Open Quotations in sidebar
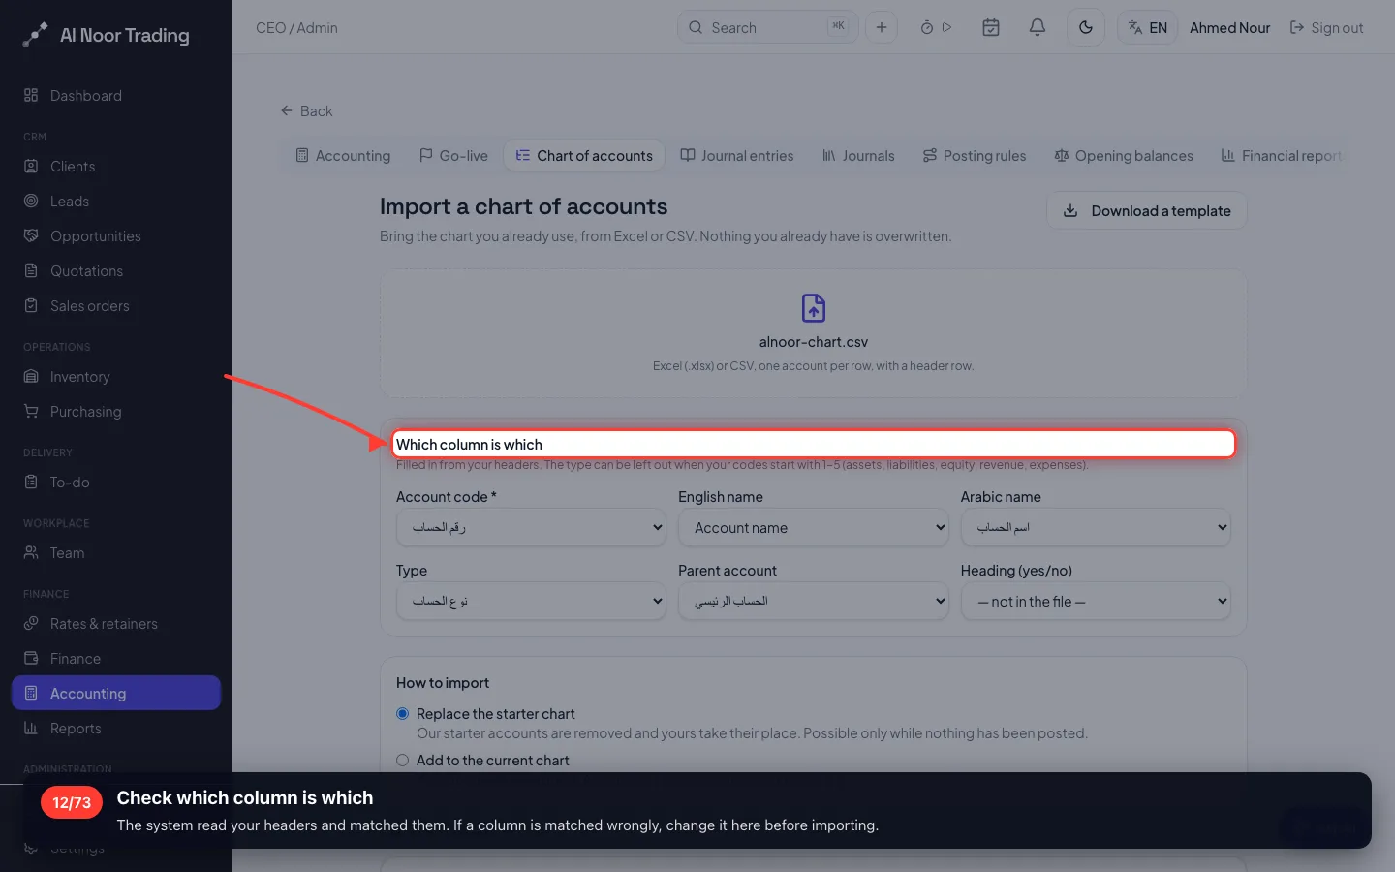This screenshot has width=1395, height=872. (x=116, y=270)
